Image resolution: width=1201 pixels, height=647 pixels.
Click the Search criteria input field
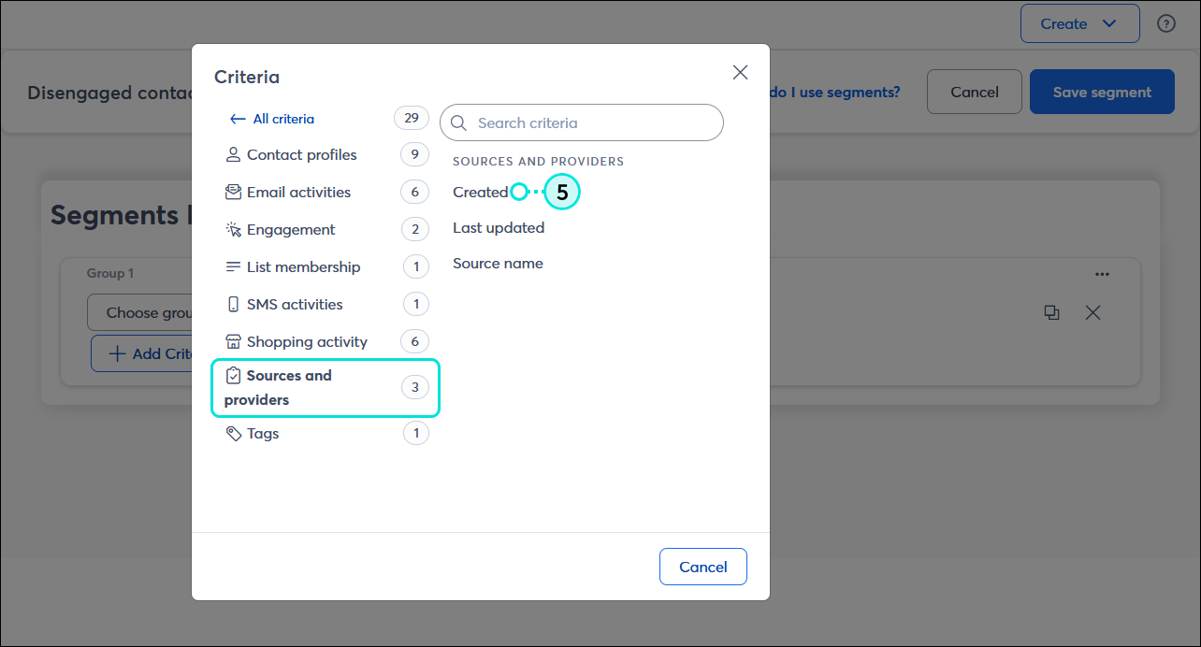pyautogui.click(x=582, y=122)
